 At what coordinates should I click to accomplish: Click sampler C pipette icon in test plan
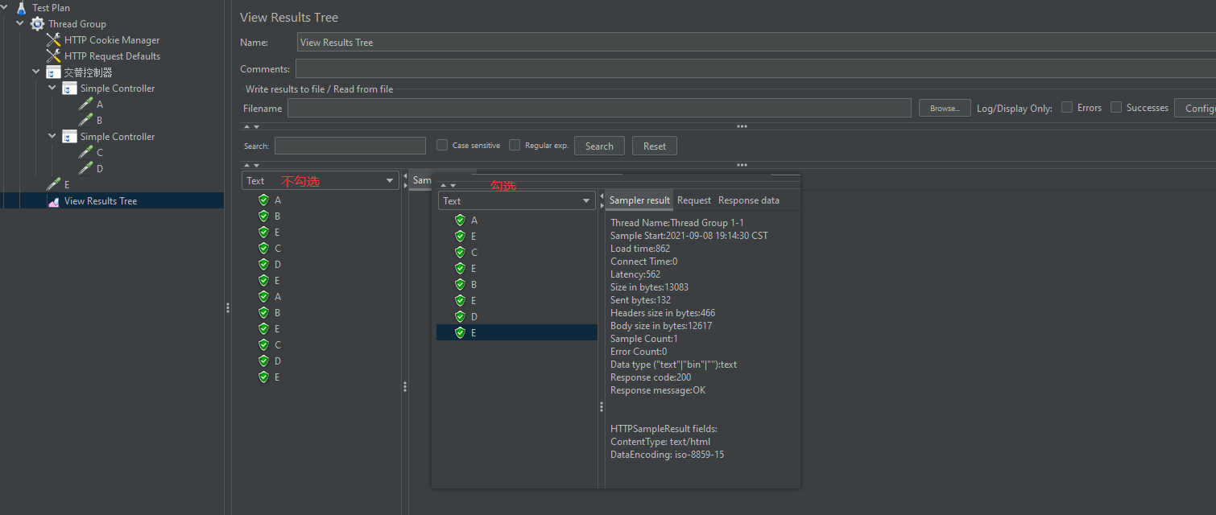click(x=85, y=152)
